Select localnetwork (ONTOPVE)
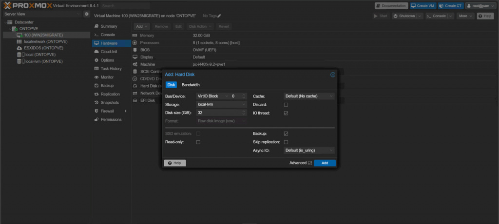This screenshot has width=499, height=224. click(x=45, y=42)
